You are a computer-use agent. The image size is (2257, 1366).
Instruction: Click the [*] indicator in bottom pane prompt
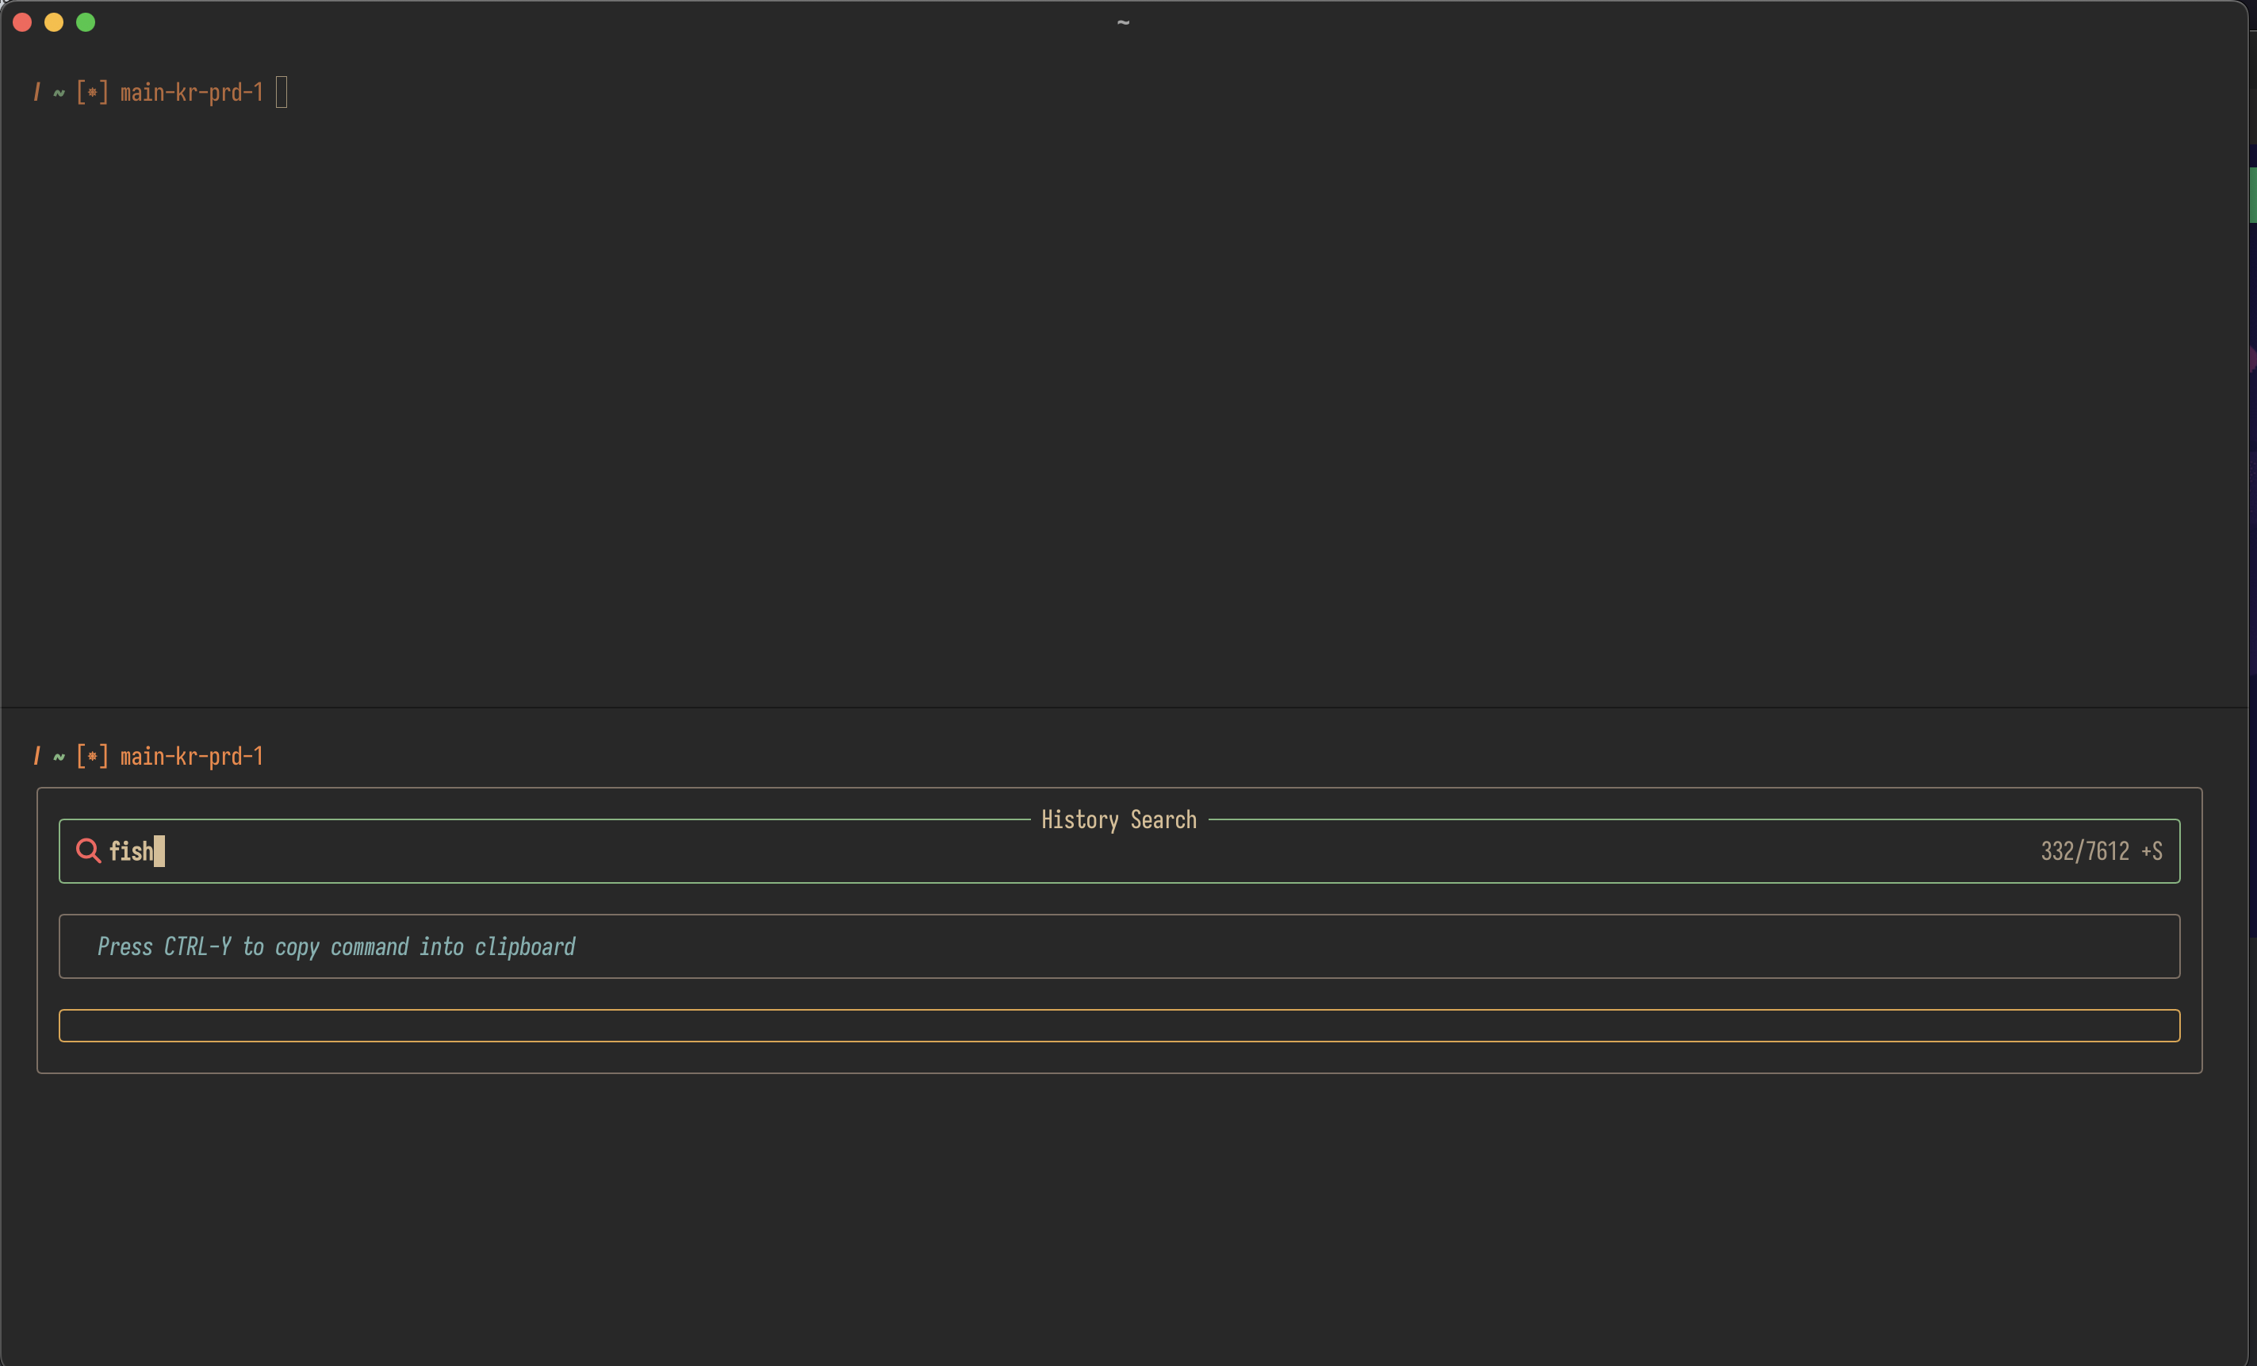point(92,757)
